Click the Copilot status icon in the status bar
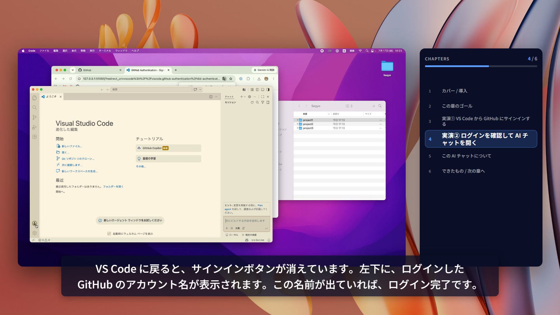The image size is (560, 315). tap(247, 240)
